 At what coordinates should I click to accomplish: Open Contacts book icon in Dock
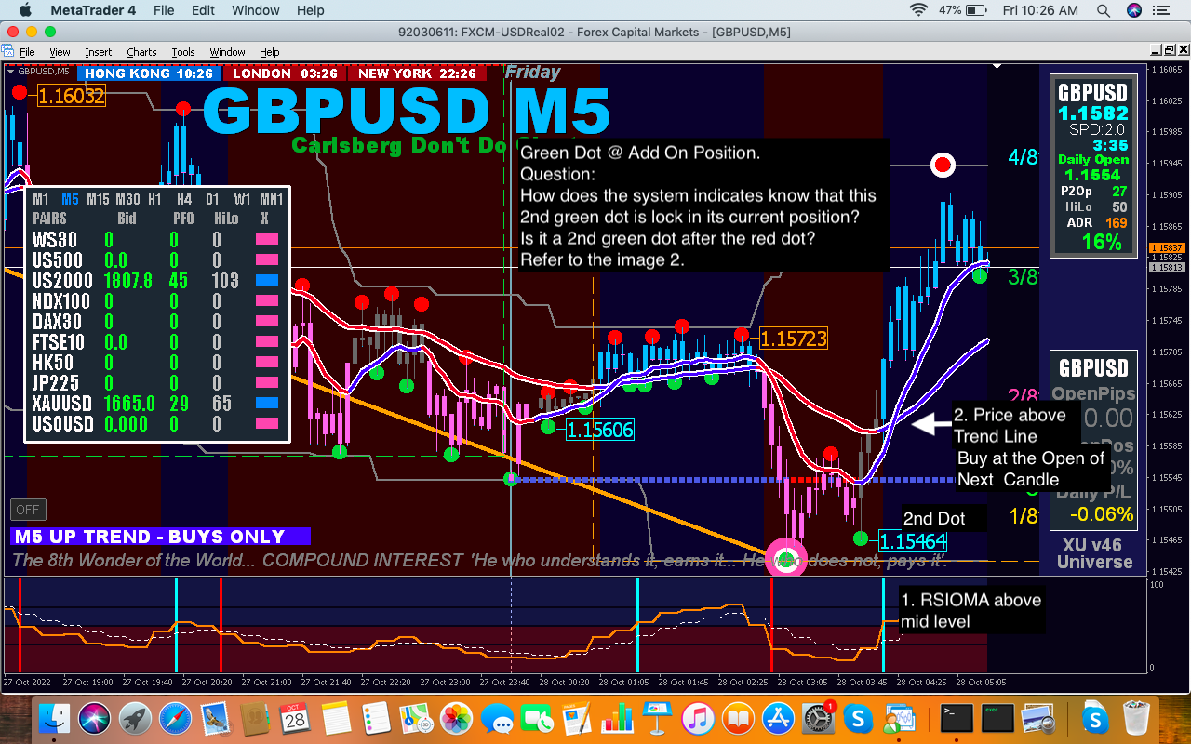[x=255, y=718]
